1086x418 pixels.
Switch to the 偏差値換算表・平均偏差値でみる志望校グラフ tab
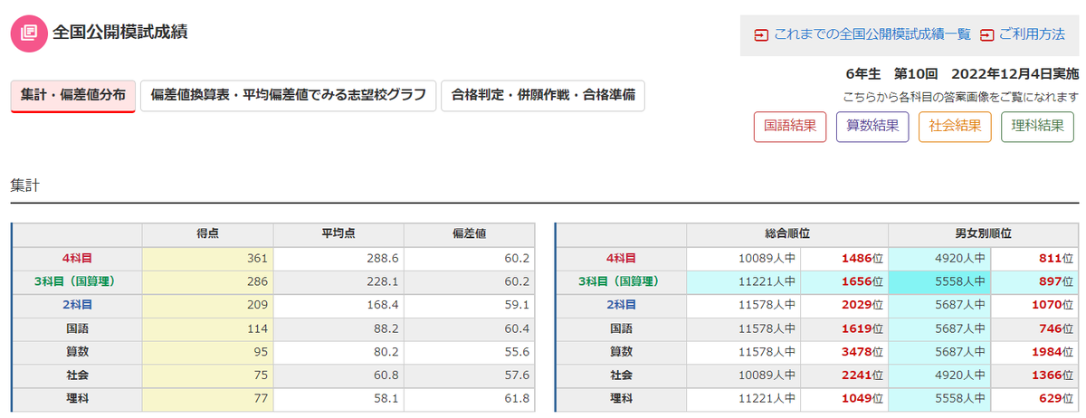288,95
